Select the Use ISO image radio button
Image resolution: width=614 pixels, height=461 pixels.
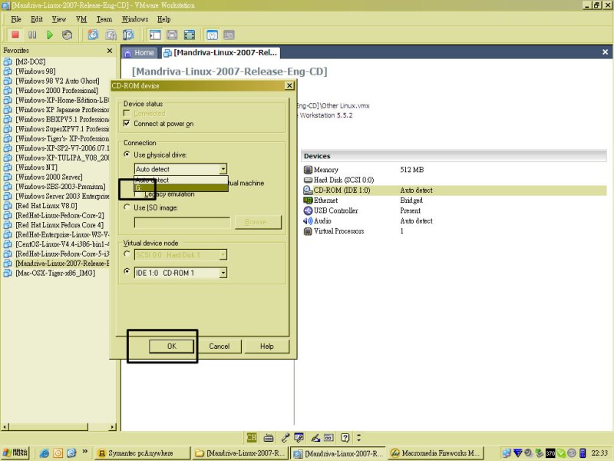127,207
